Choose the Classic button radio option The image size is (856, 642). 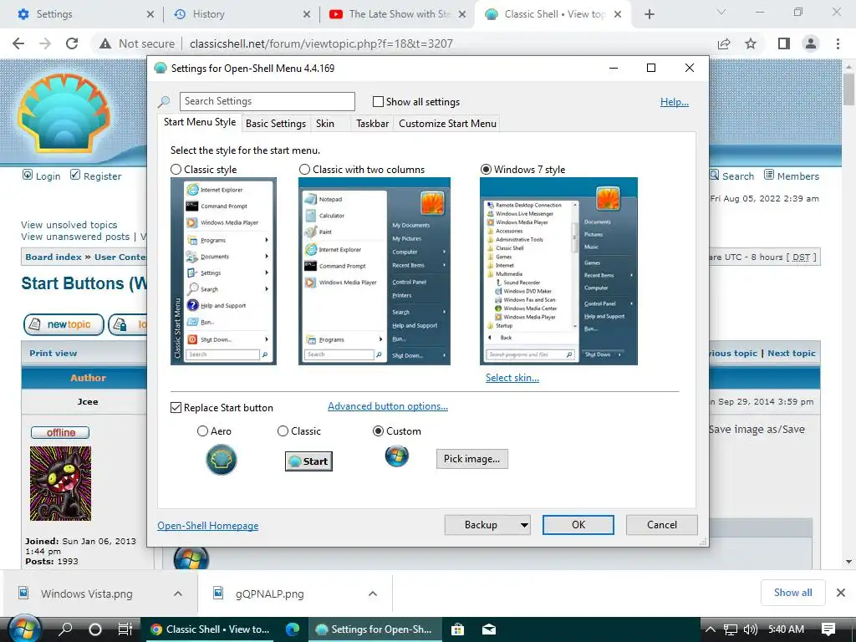283,431
